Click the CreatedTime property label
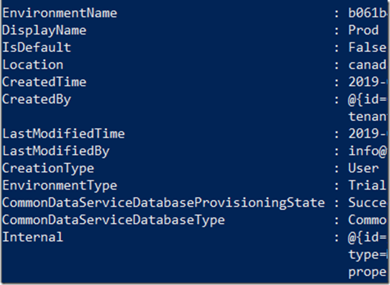This screenshot has width=390, height=285. tap(44, 82)
